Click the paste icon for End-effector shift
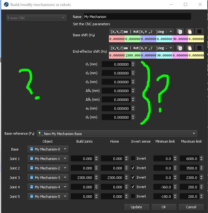Image resolution: width=208 pixels, height=213 pixels. (190, 48)
